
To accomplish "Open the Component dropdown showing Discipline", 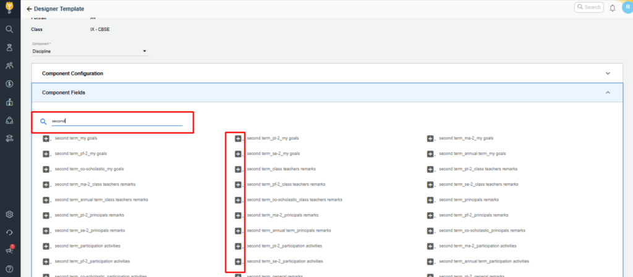I will coord(90,51).
